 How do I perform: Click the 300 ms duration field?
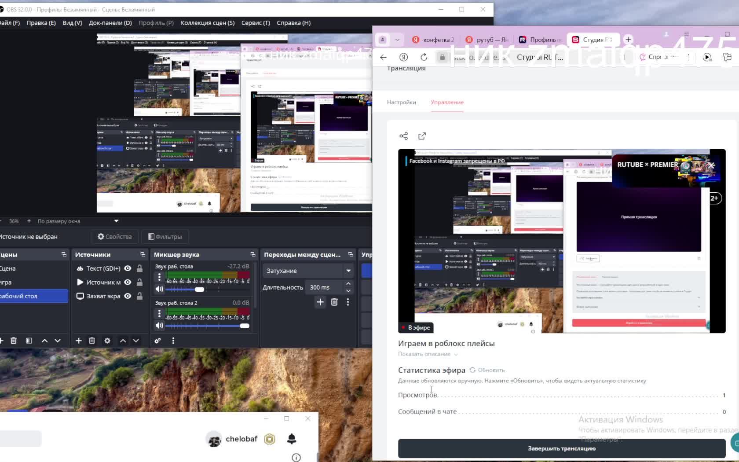pos(325,287)
